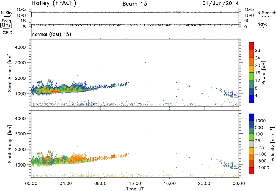Click the "Velocity [m s⁻¹]" colorbar title
276x191 pixels.
click(273, 144)
